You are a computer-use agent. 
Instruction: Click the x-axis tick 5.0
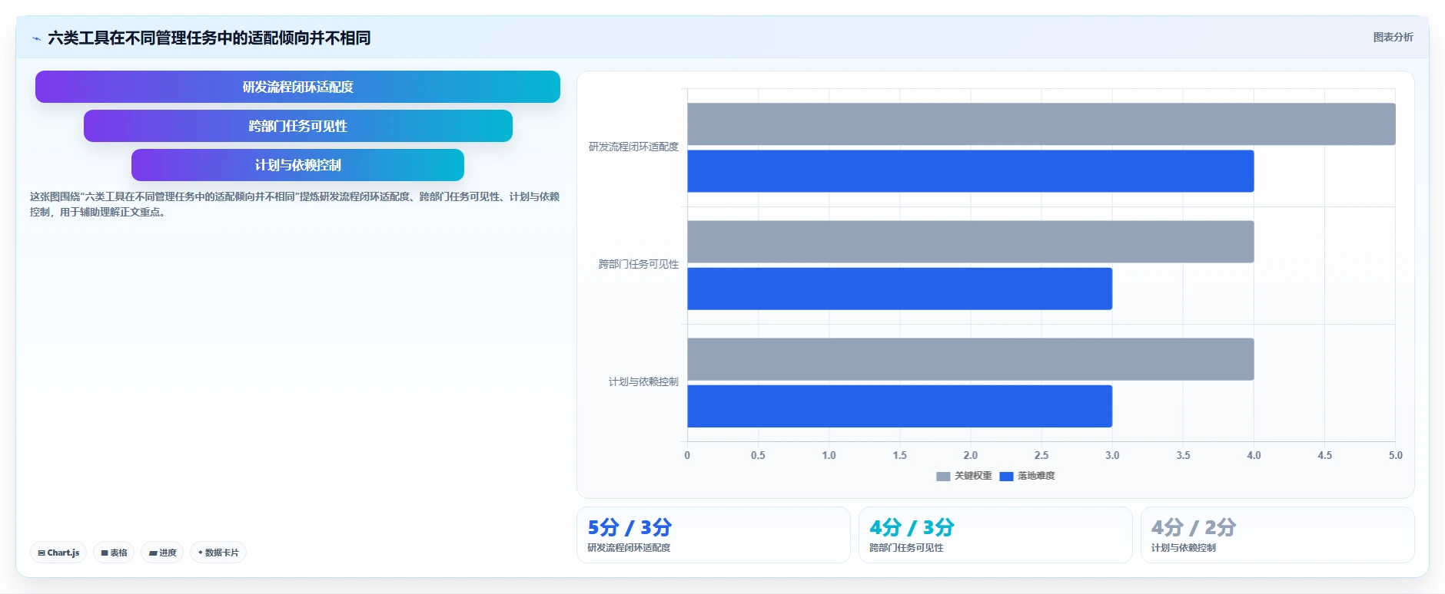pyautogui.click(x=1396, y=455)
